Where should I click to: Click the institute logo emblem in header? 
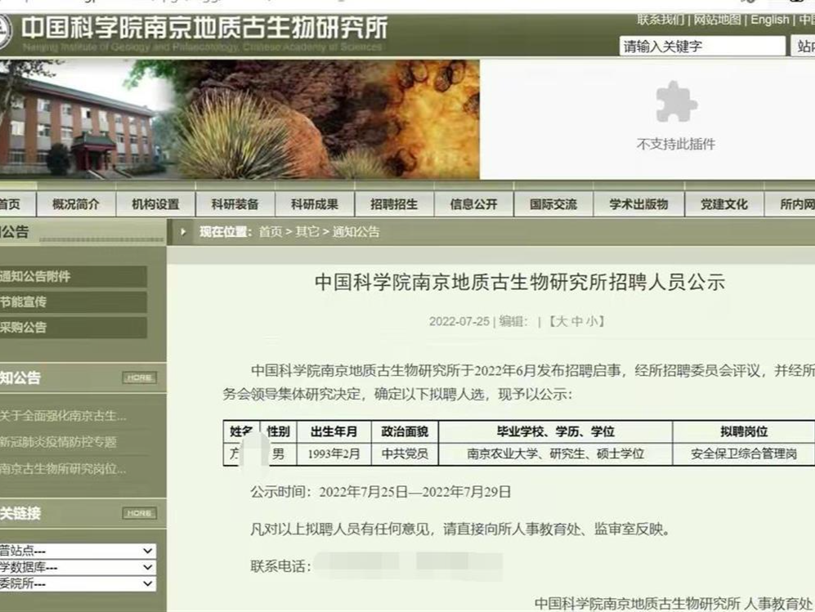pyautogui.click(x=4, y=31)
